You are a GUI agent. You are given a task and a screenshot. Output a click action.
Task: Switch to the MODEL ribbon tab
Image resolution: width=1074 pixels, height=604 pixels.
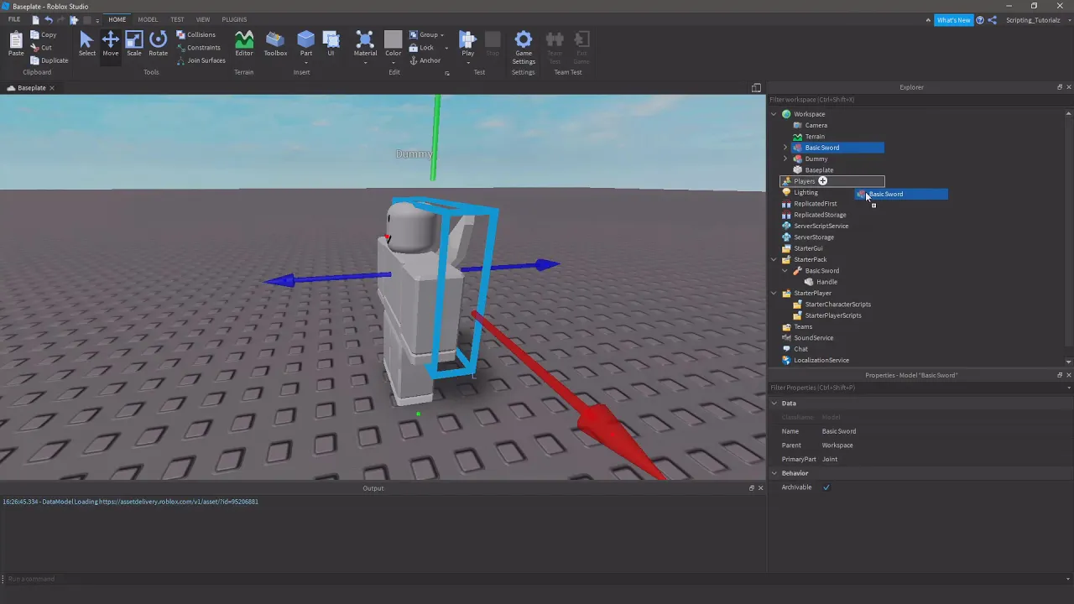[x=148, y=19]
